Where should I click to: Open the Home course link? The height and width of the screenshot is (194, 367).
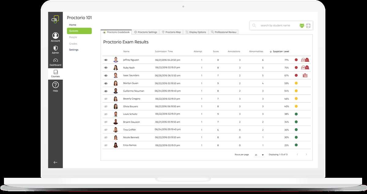click(72, 25)
